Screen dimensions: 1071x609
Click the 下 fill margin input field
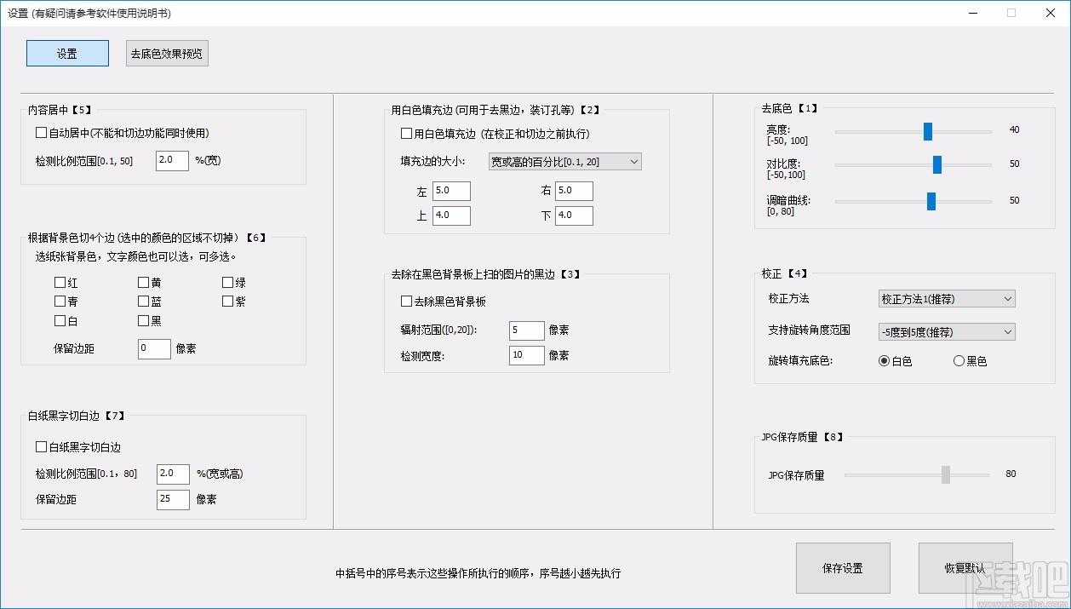pos(574,215)
